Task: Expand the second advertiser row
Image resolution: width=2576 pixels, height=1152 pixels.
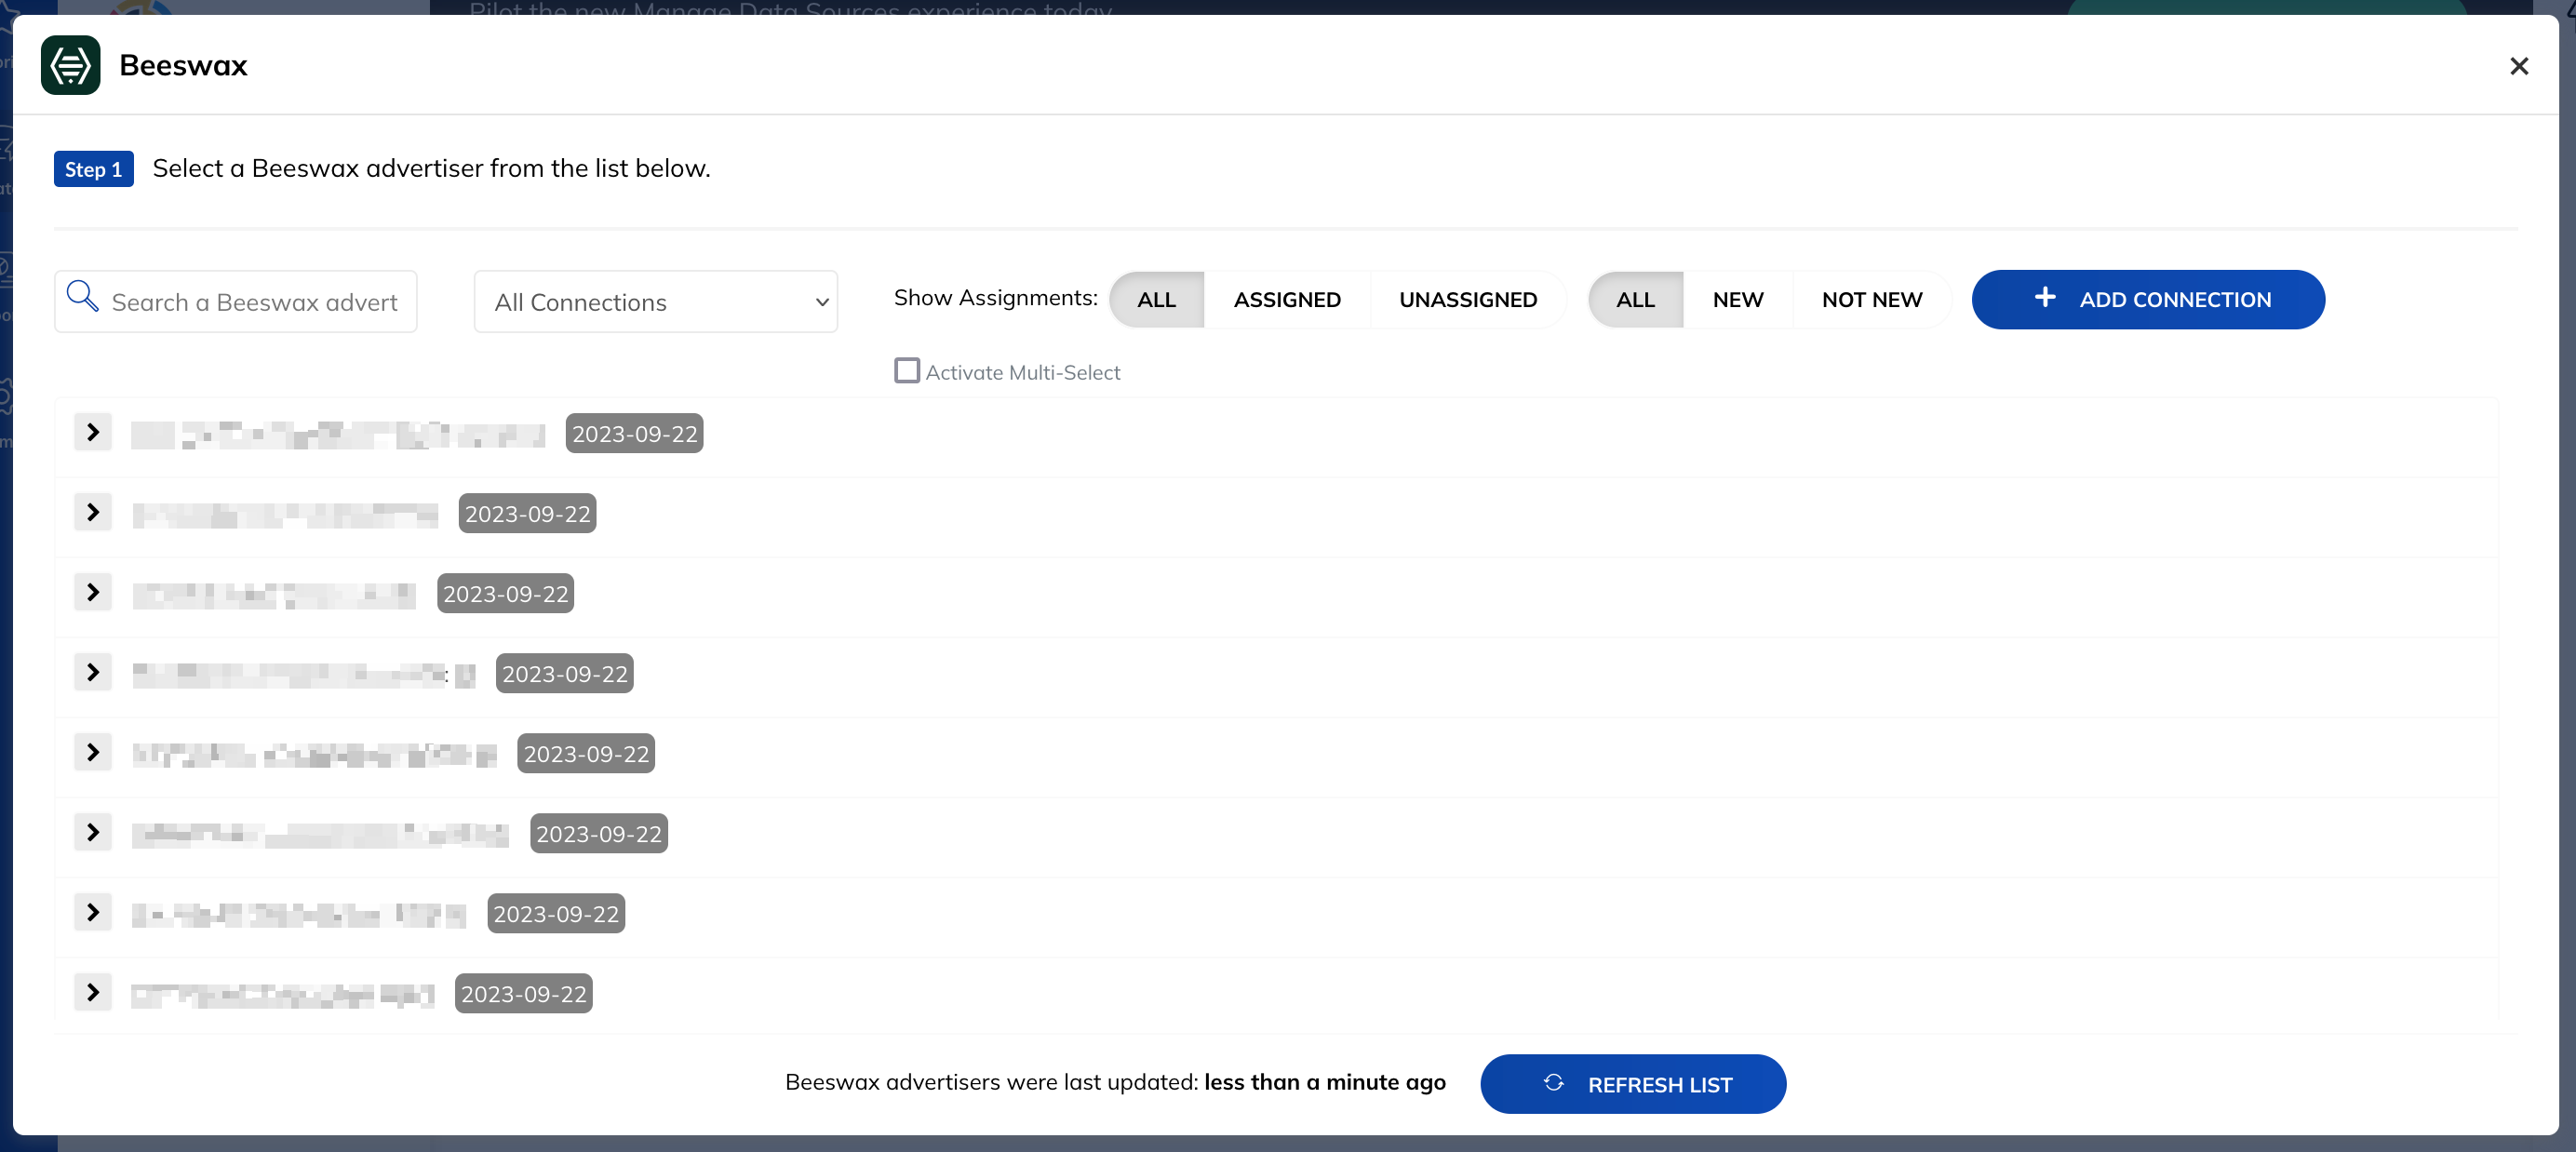Action: pyautogui.click(x=93, y=512)
